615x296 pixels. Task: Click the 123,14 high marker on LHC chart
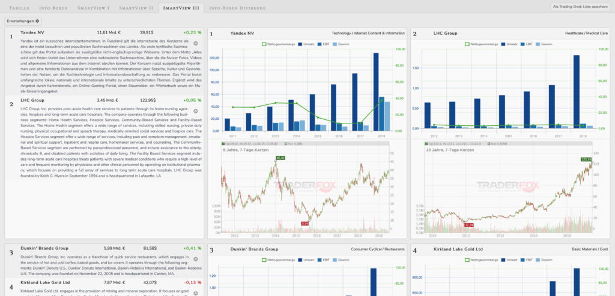pos(586,159)
